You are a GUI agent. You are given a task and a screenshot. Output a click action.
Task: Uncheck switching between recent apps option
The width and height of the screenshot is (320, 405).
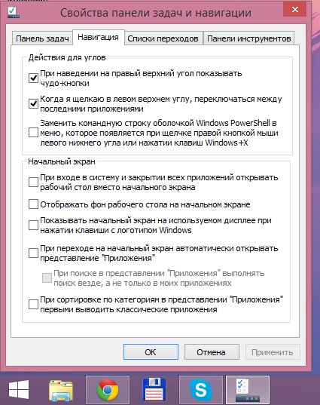(x=33, y=104)
